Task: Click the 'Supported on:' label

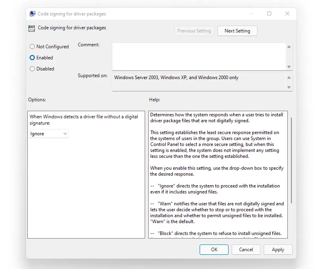Action: click(93, 76)
